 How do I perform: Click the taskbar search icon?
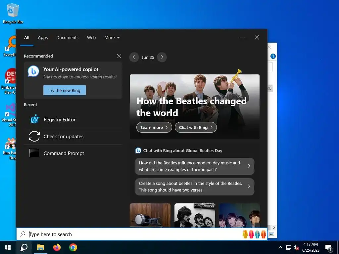24,247
